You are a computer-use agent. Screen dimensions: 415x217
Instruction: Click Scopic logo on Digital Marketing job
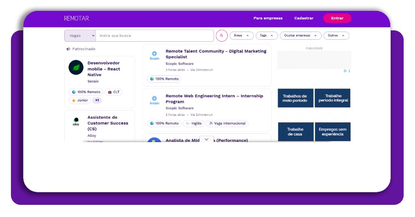154,55
